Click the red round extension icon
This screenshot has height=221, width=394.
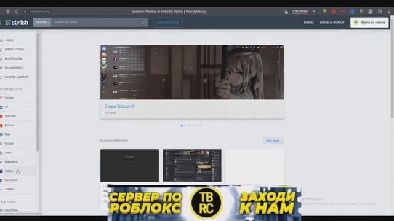pos(334,11)
